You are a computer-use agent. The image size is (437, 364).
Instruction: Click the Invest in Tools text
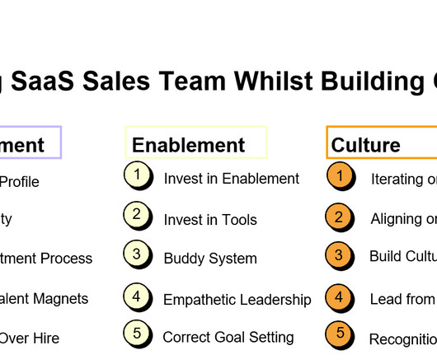tap(210, 220)
